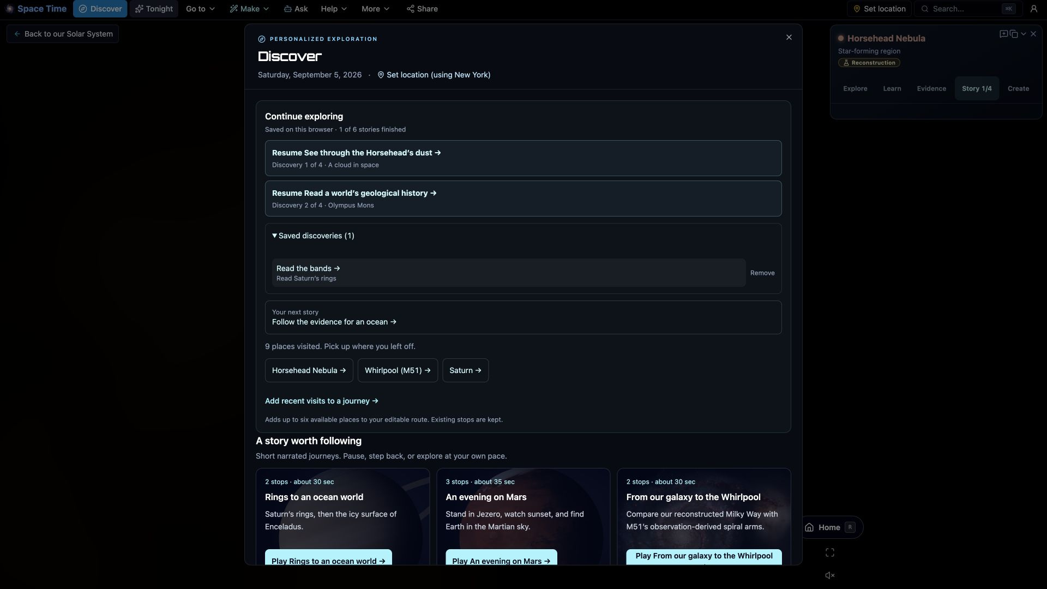Screen dimensions: 1047x589
Task: Visit Saturn chip
Action: 465,370
